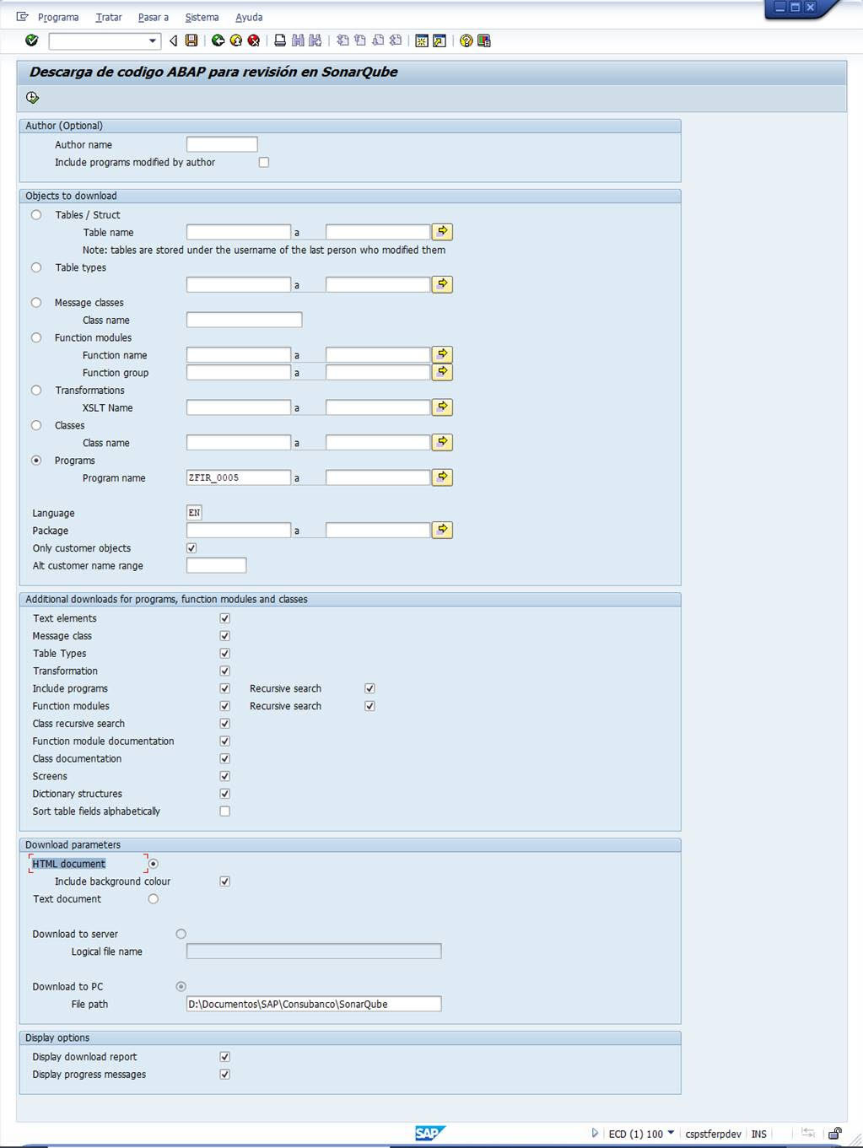
Task: Click the Author name input field
Action: coord(222,144)
